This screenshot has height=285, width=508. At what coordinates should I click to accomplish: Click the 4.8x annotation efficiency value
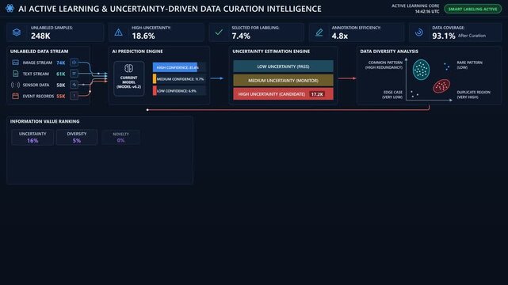[339, 36]
